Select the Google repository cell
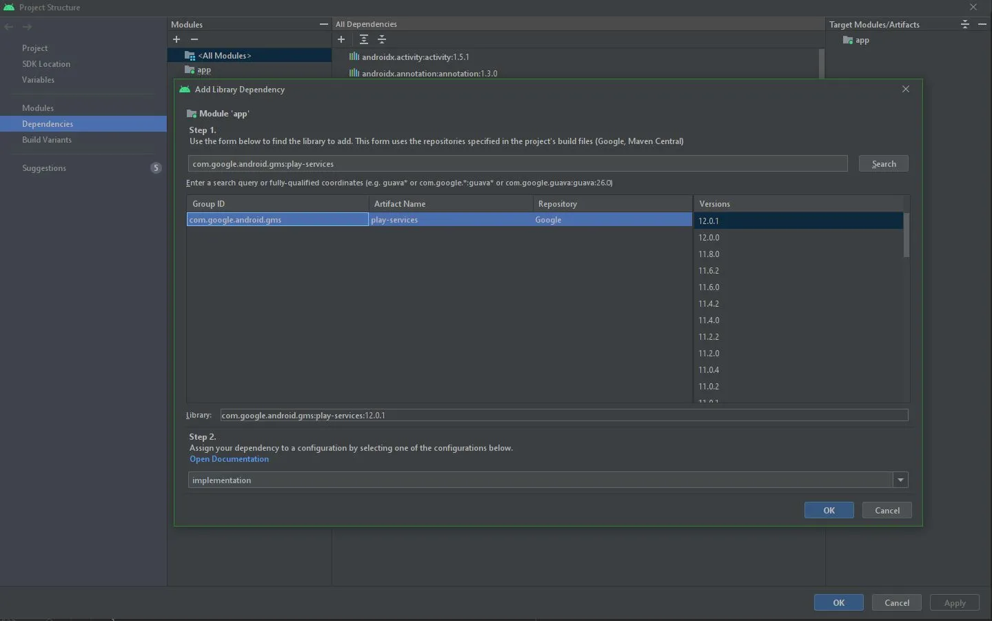Screen dimensions: 992x621 tap(613, 220)
